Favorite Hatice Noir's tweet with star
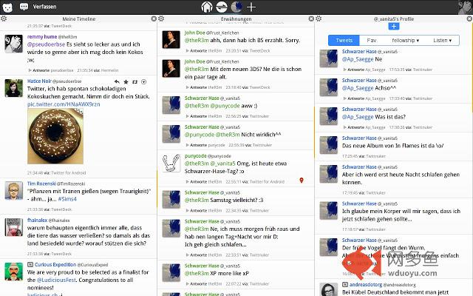The height and width of the screenshot is (296, 473). tap(126, 81)
